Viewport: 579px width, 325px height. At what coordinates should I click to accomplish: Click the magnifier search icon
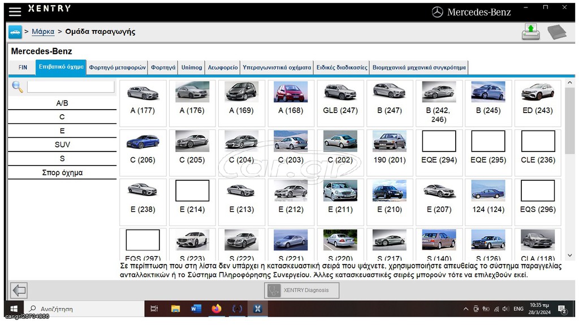tap(18, 87)
